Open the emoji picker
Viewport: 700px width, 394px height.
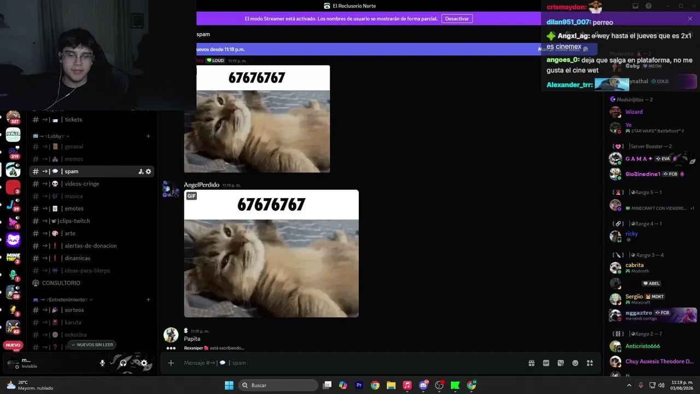pyautogui.click(x=575, y=363)
